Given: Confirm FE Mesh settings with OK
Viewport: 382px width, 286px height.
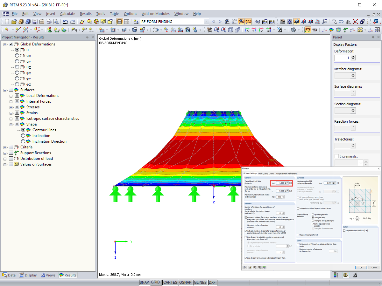Looking at the screenshot, I should tap(361, 268).
